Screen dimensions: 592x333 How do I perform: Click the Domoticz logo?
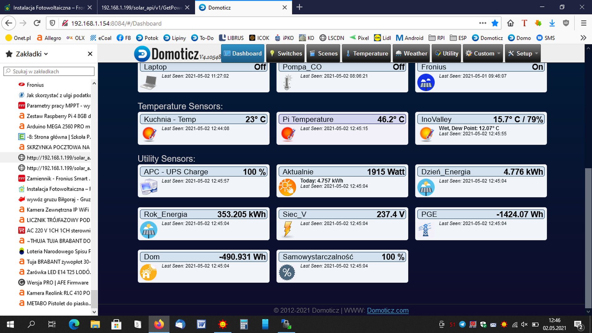(x=178, y=54)
